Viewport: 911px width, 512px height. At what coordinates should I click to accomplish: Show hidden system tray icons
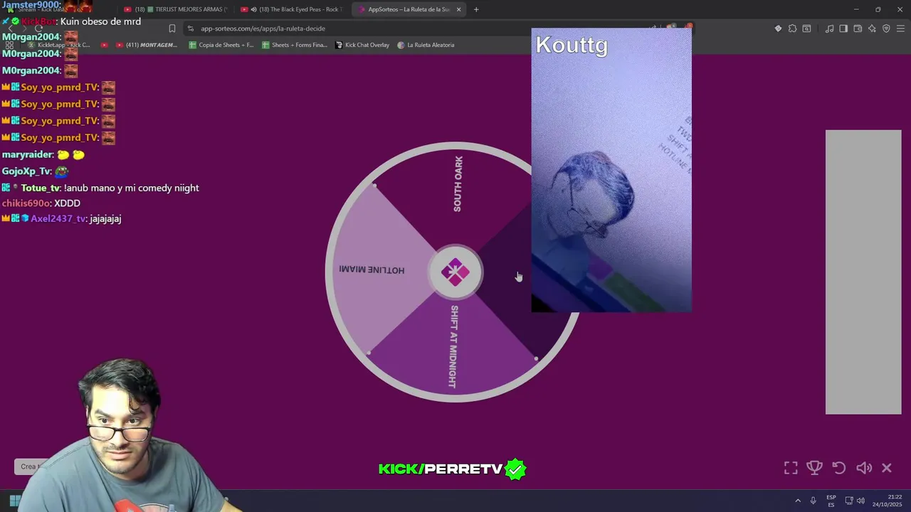798,501
